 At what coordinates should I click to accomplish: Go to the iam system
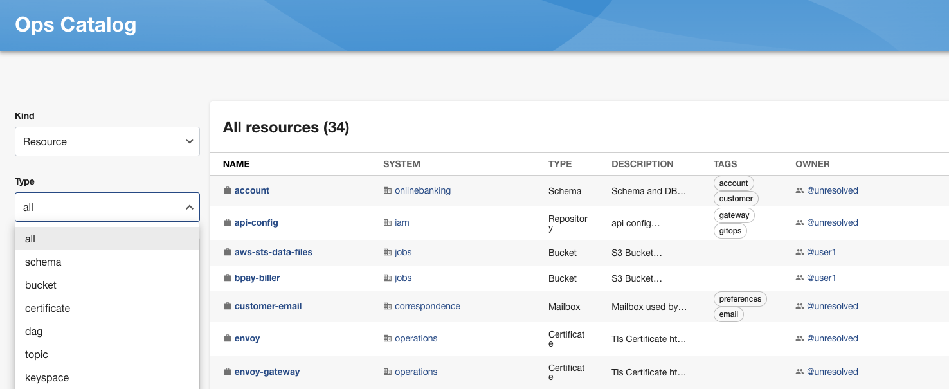tap(402, 222)
